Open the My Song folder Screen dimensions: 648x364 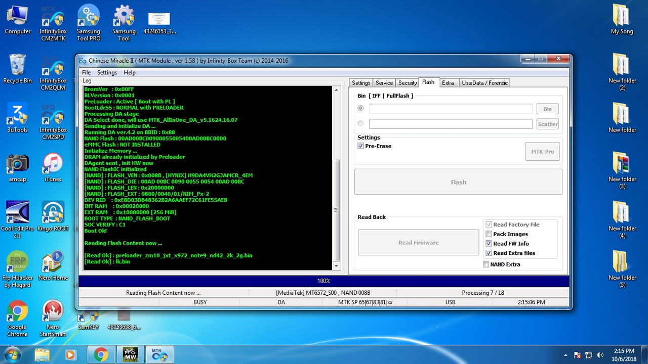pyautogui.click(x=622, y=20)
